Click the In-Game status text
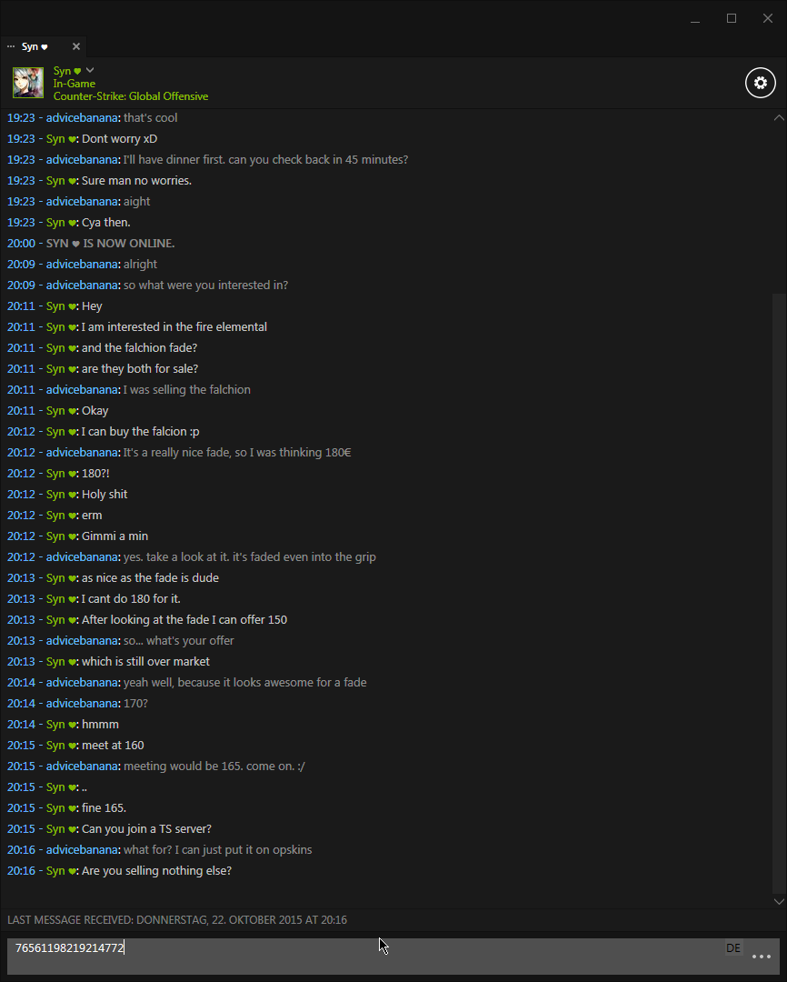The width and height of the screenshot is (787, 982). (x=75, y=84)
